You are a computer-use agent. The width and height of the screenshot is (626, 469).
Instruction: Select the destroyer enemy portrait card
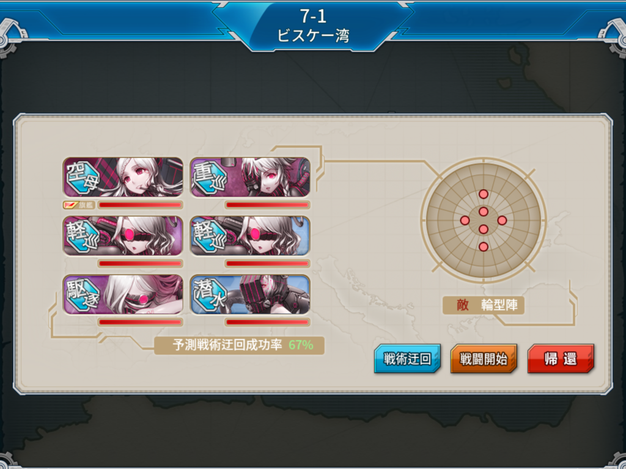coord(123,294)
